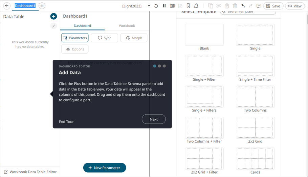Add a new dashboard tab
Image resolution: width=308 pixels, height=177 pixels.
(x=42, y=6)
